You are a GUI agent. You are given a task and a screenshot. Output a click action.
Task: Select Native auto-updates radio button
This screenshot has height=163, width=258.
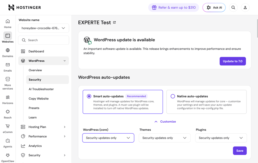(173, 96)
